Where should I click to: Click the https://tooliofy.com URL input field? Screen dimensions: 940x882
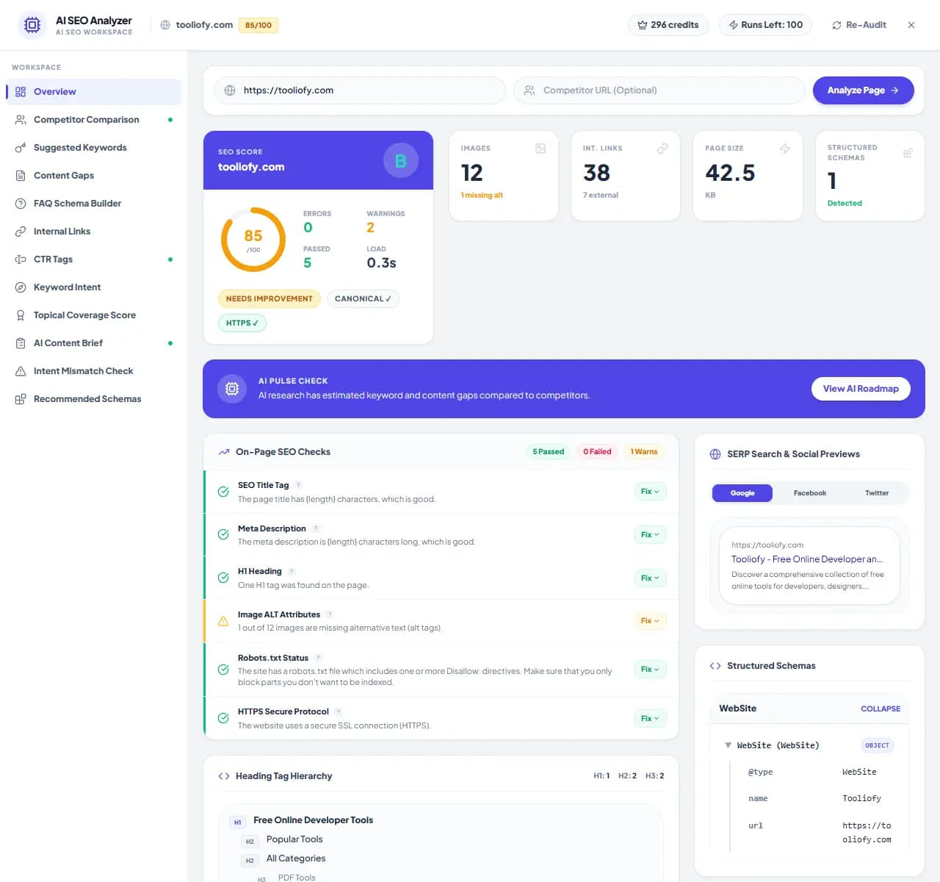coord(360,90)
